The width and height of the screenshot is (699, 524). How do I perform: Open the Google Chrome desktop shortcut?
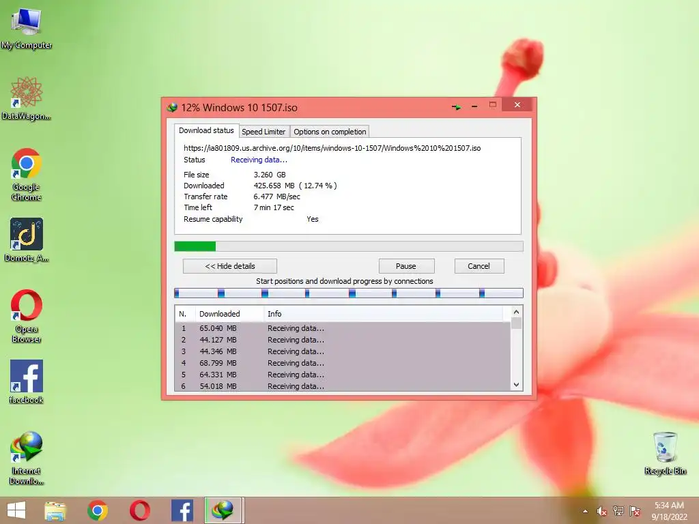(x=27, y=175)
